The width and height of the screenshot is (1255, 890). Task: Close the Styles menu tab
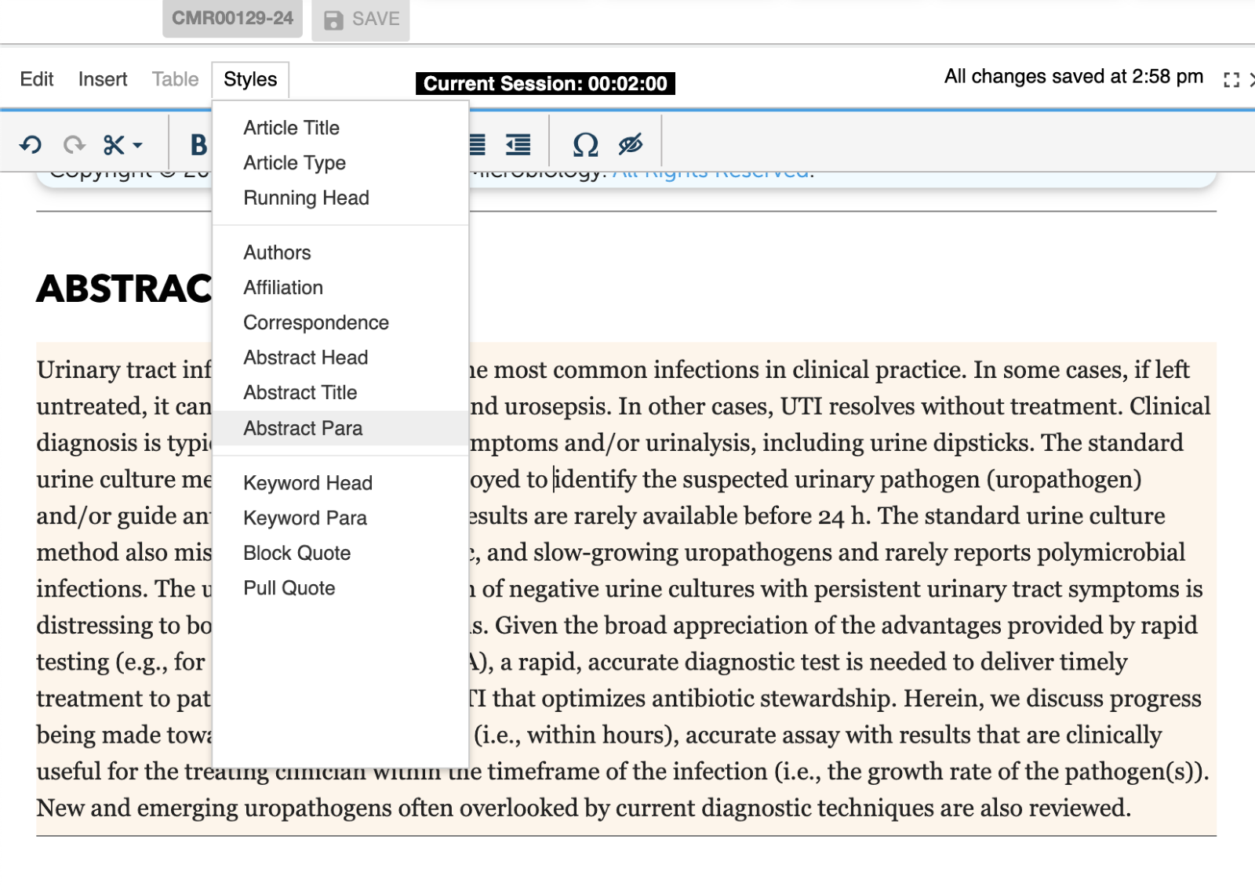(x=250, y=79)
